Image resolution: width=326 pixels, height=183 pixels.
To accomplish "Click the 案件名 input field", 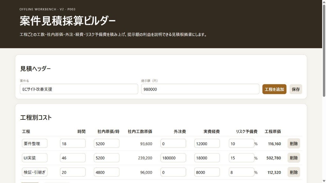I will 79,89.
